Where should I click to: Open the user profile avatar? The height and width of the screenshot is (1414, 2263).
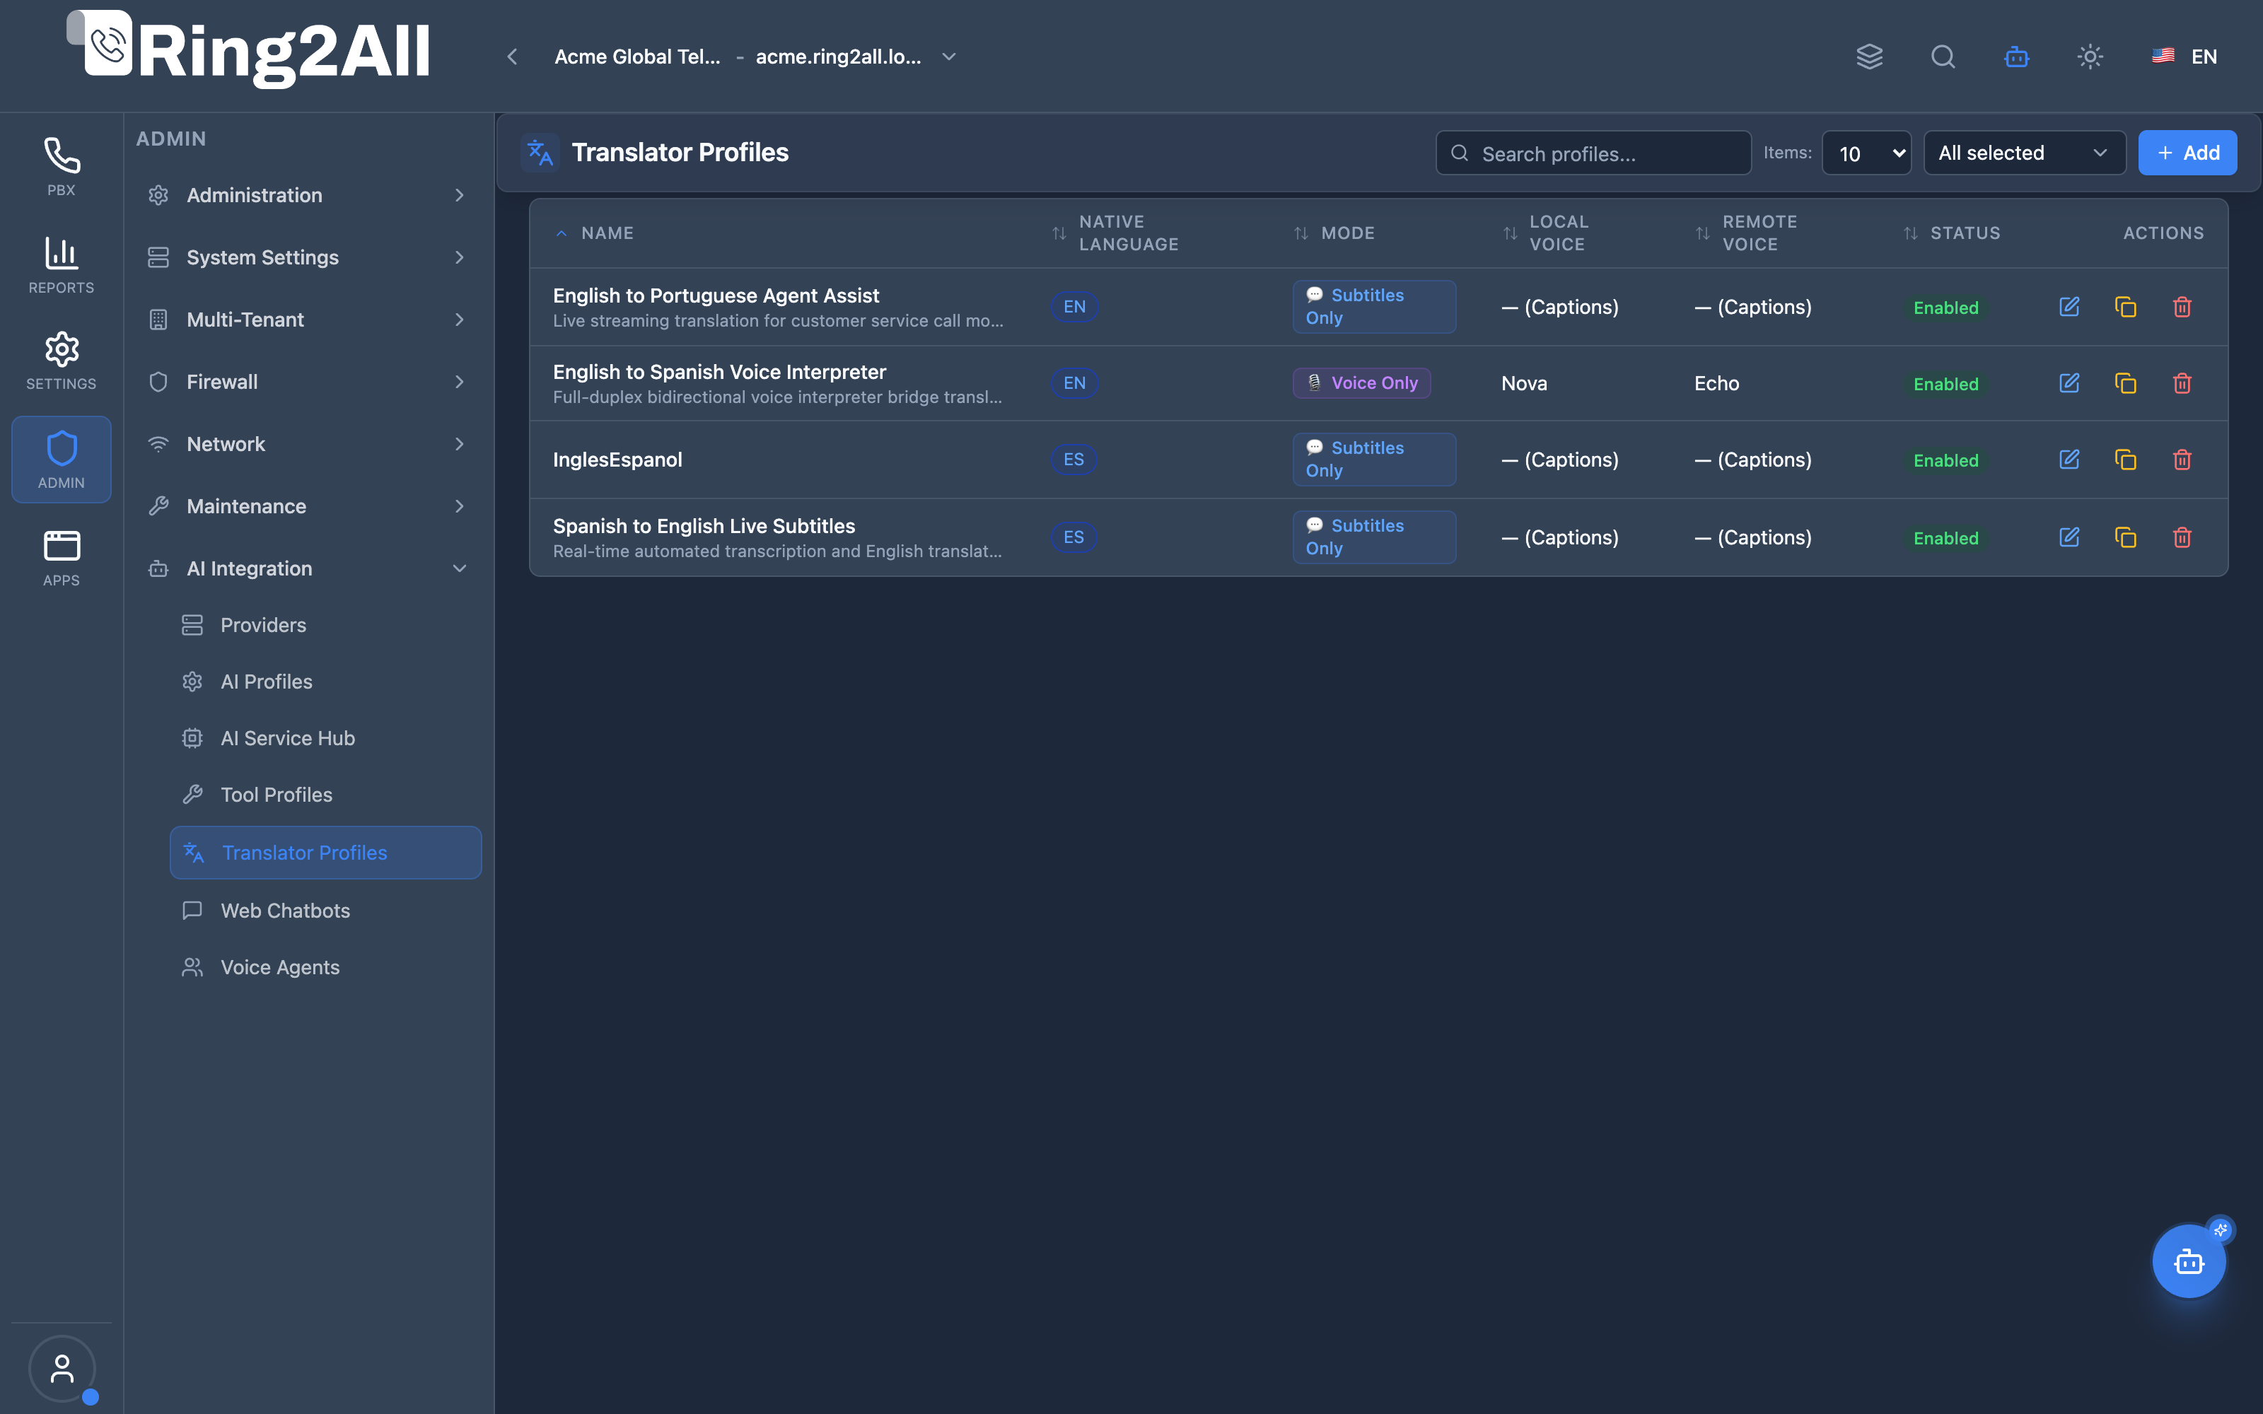click(x=62, y=1368)
